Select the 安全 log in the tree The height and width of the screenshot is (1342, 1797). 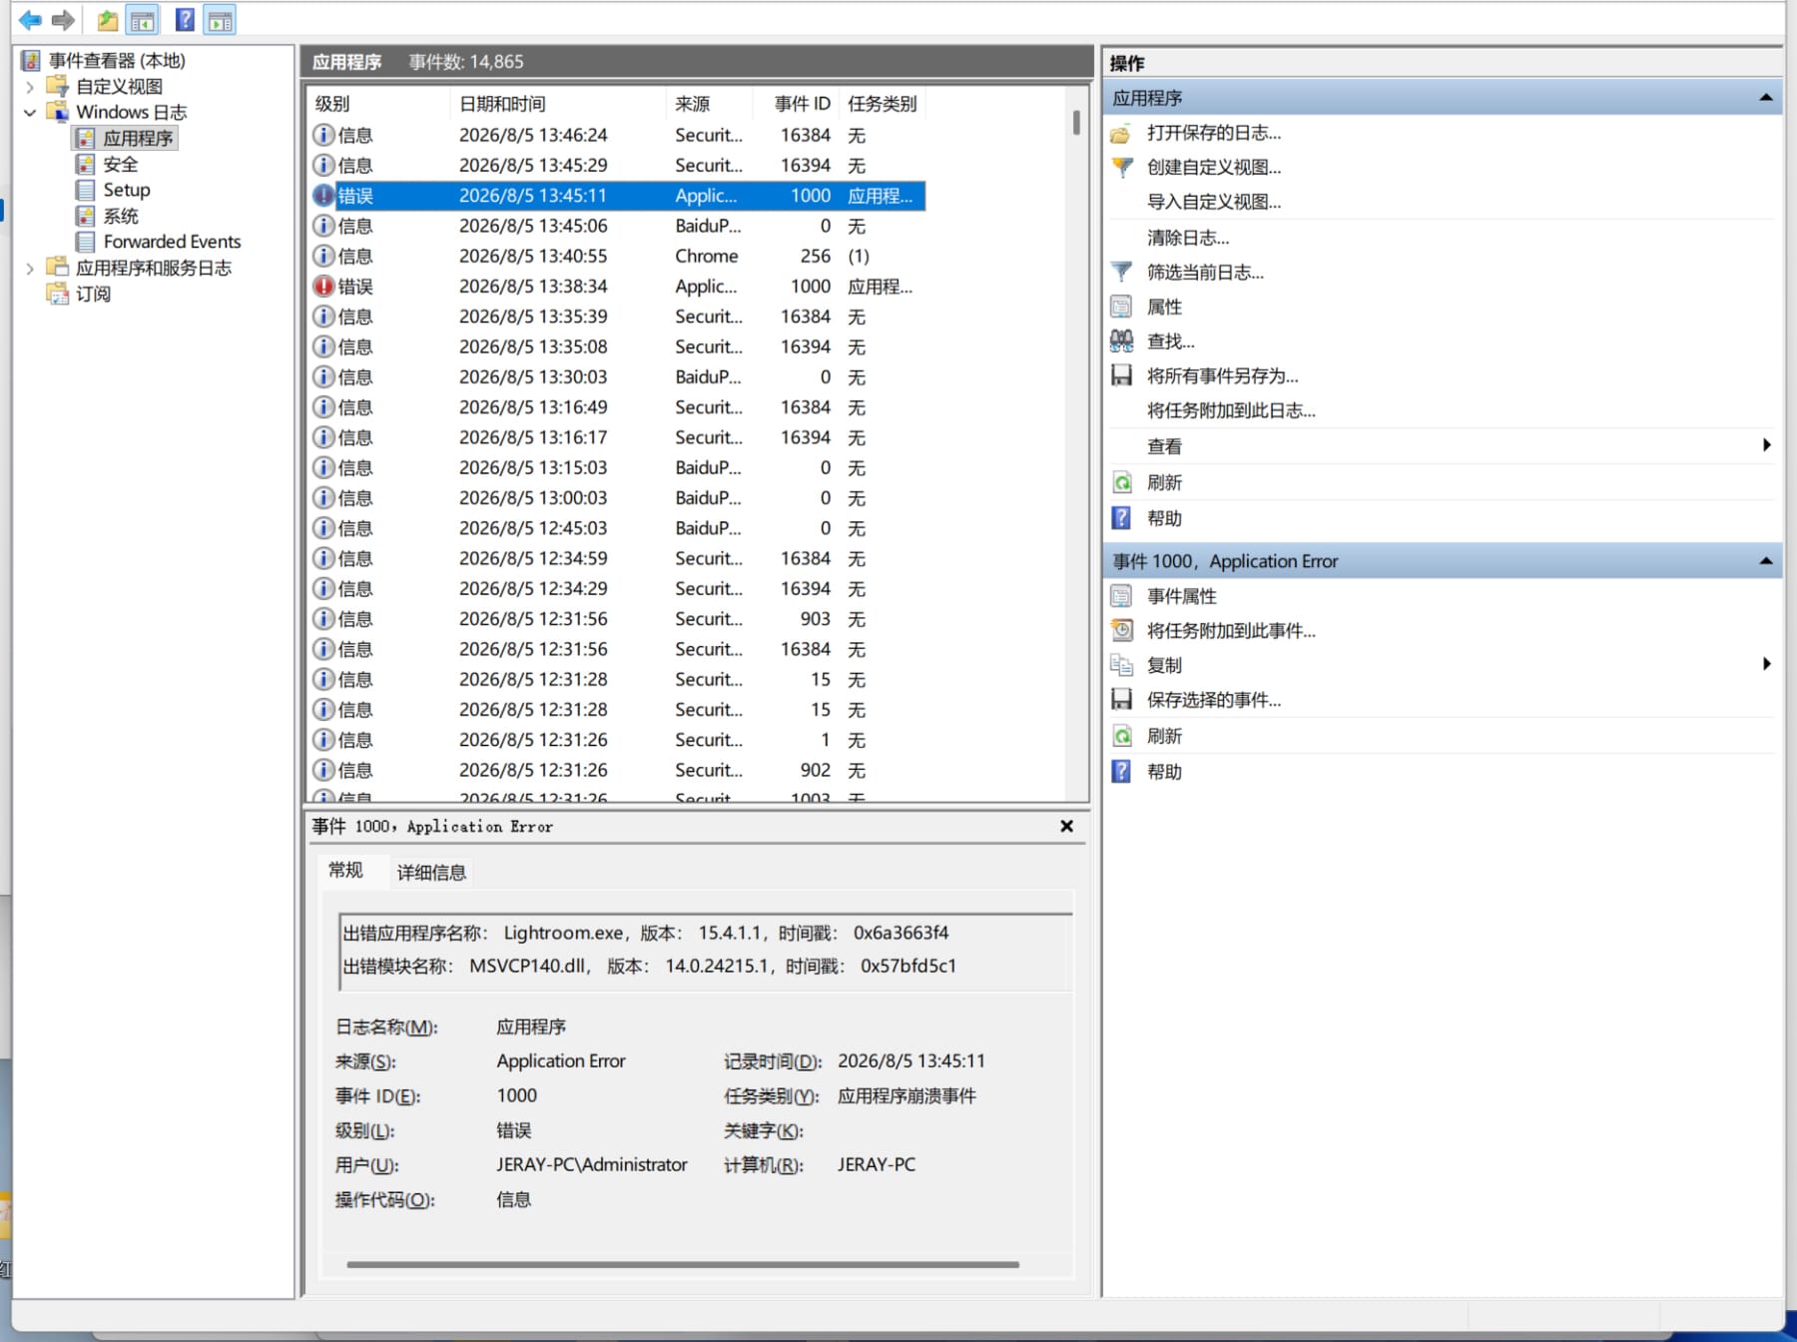(121, 165)
